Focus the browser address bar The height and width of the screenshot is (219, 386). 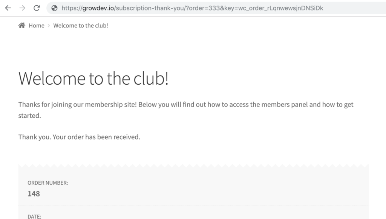[x=217, y=8]
